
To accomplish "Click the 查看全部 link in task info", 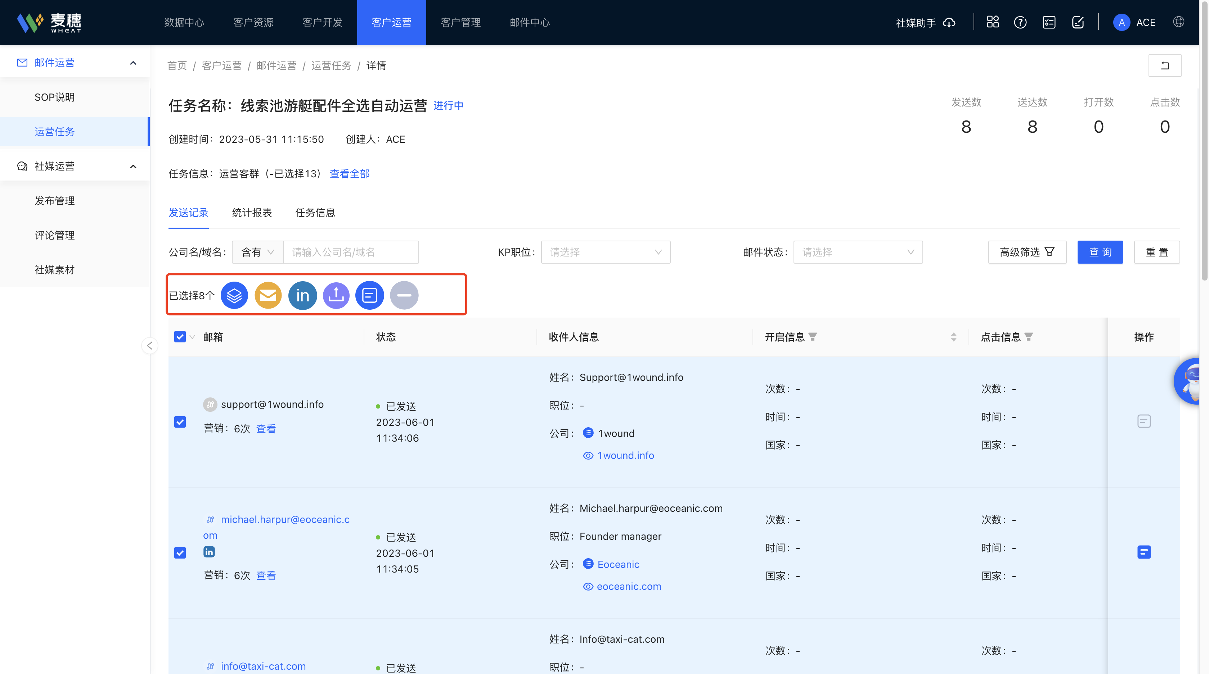I will [x=350, y=174].
